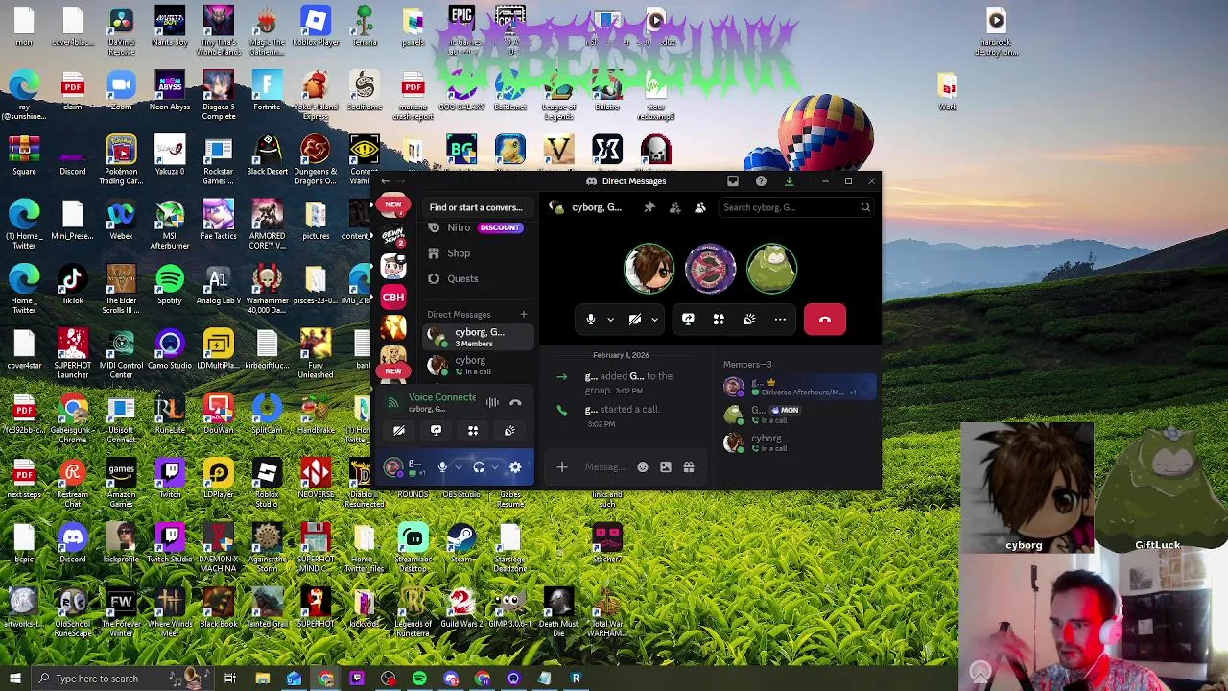Open Spotify from the taskbar
Image resolution: width=1228 pixels, height=691 pixels.
click(x=419, y=679)
